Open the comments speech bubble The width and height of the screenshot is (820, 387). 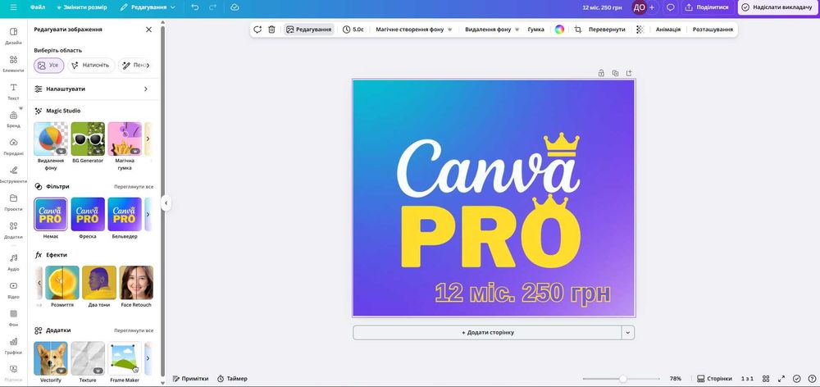670,7
